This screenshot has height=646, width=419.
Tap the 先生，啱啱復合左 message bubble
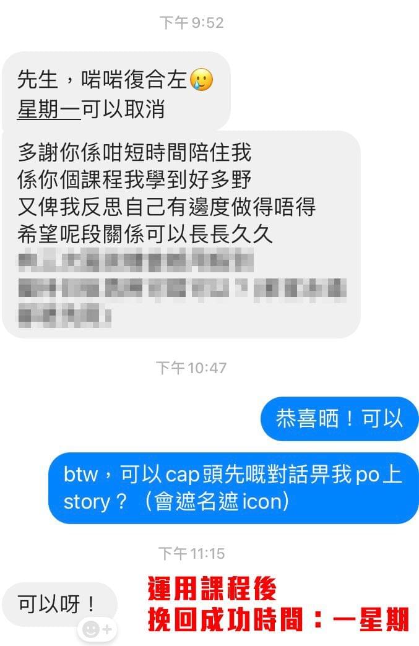click(116, 91)
